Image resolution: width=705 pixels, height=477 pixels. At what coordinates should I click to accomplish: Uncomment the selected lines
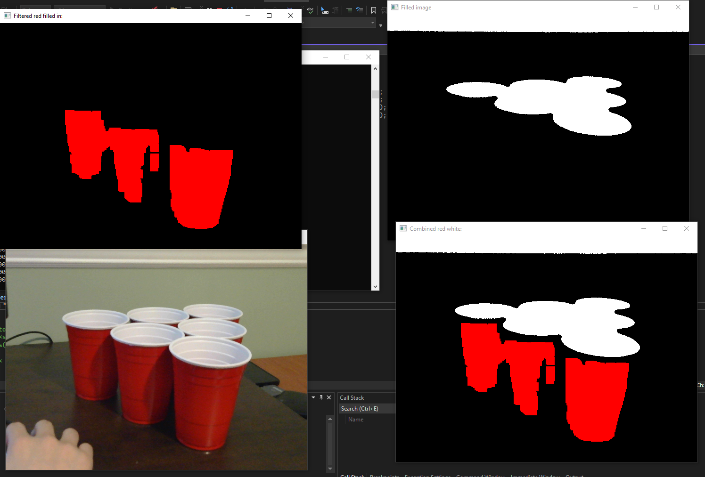tap(360, 10)
